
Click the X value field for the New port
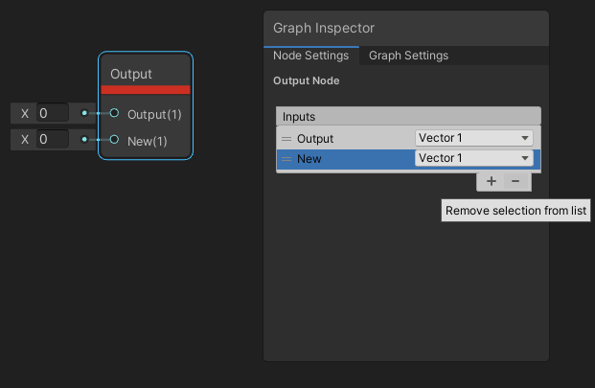pos(53,140)
